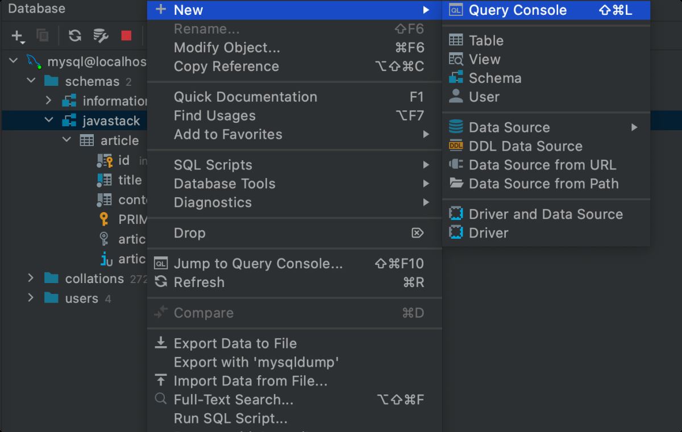682x432 pixels.
Task: Open Data Source Properties wrench icon
Action: click(101, 36)
